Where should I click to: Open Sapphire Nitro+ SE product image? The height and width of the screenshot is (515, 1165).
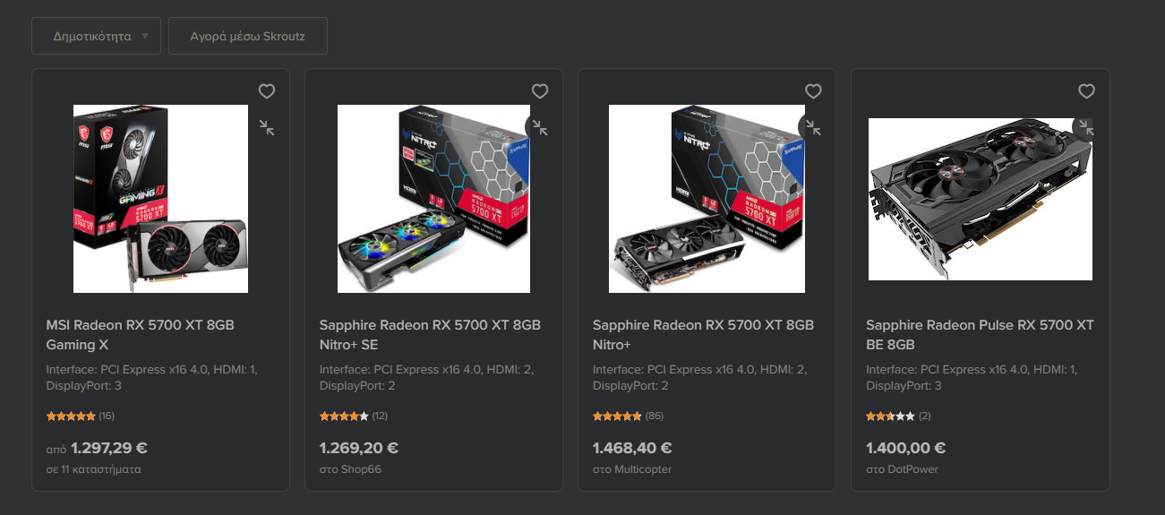pyautogui.click(x=433, y=199)
